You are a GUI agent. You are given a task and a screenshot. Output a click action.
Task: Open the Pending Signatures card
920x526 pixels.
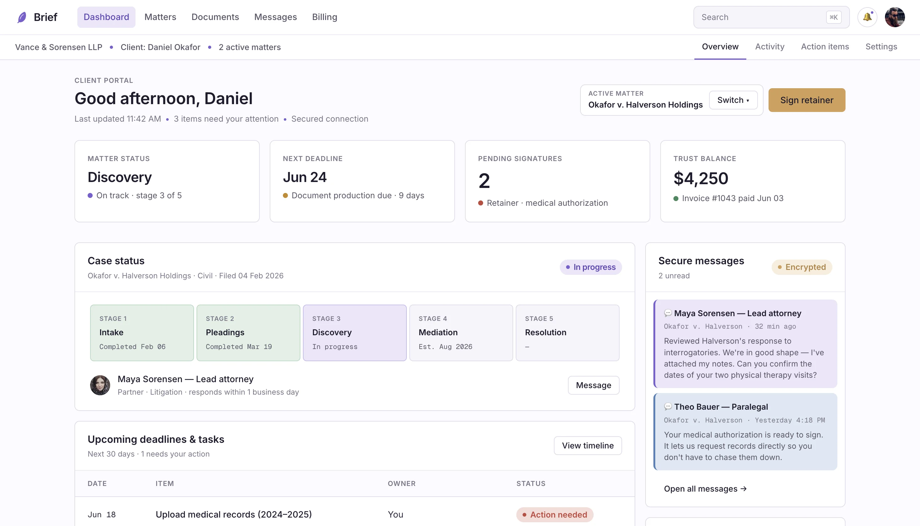pos(557,181)
